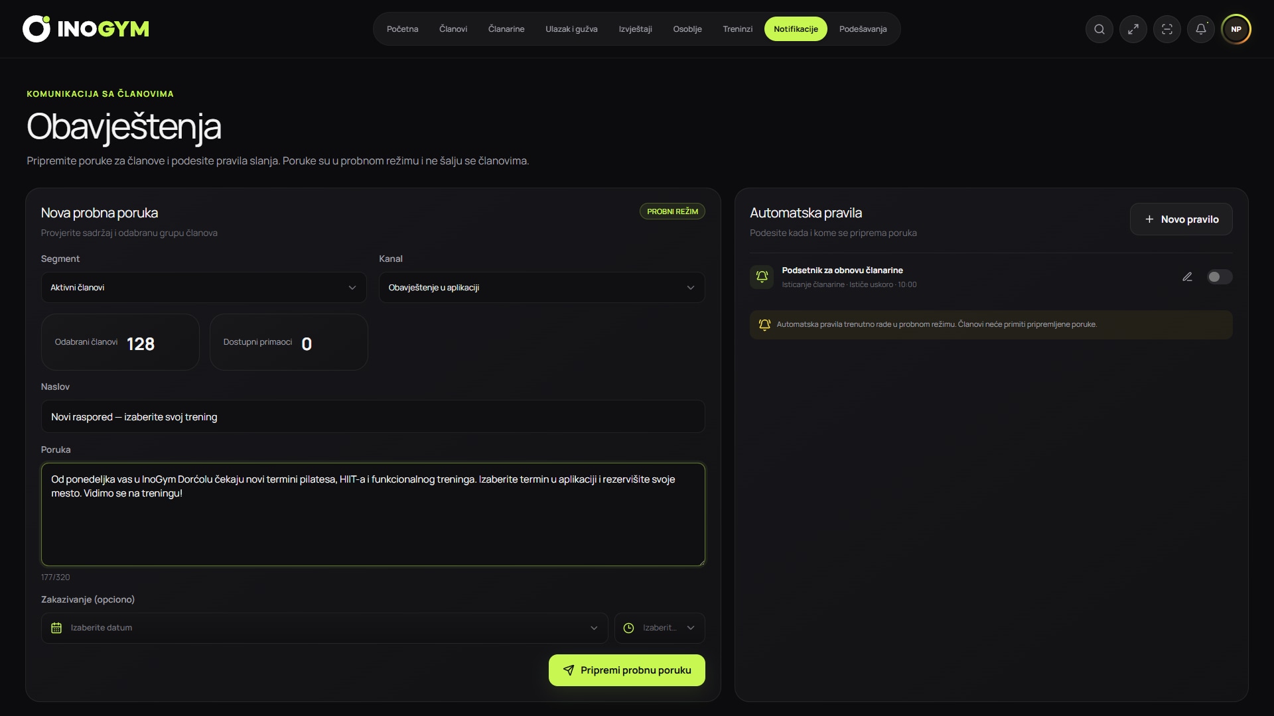Click into the Poruka text area
1274x716 pixels.
pos(373,514)
